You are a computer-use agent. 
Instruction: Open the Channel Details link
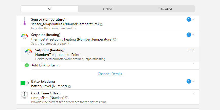click(110, 74)
